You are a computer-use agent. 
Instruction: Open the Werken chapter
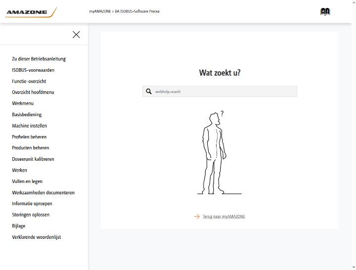tap(19, 170)
